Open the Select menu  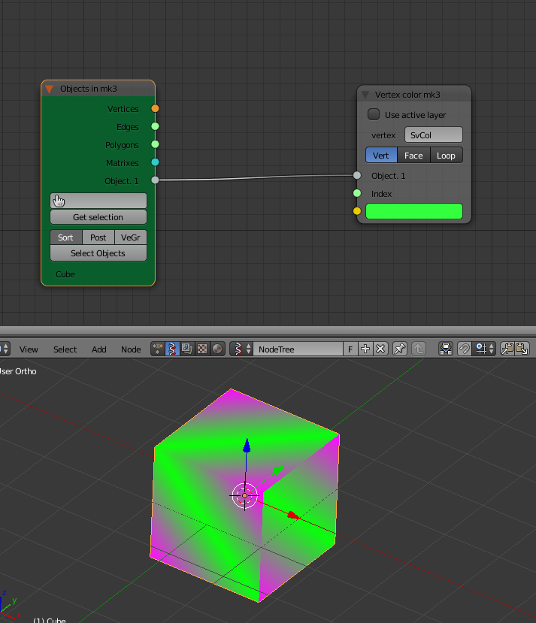65,349
